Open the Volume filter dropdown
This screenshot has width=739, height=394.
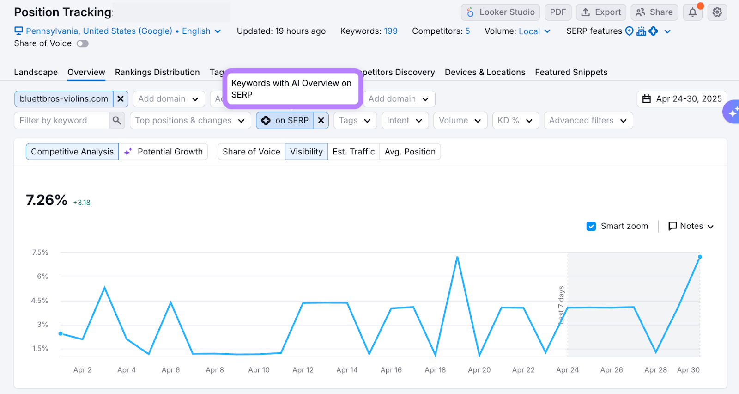(460, 121)
